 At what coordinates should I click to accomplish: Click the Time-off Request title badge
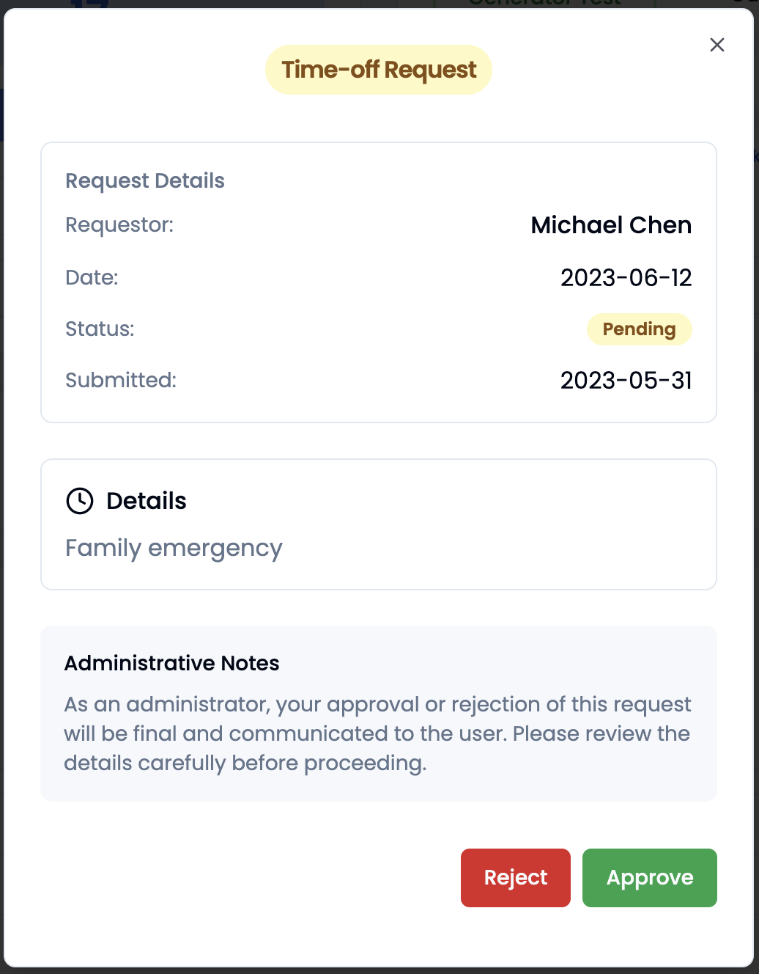pyautogui.click(x=379, y=70)
